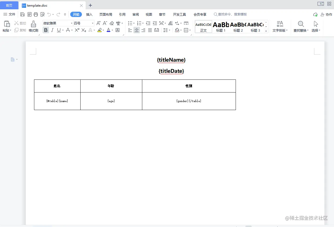Image resolution: width=334 pixels, height=227 pixels.
Task: Toggle Justify alignment button
Action: click(x=150, y=30)
